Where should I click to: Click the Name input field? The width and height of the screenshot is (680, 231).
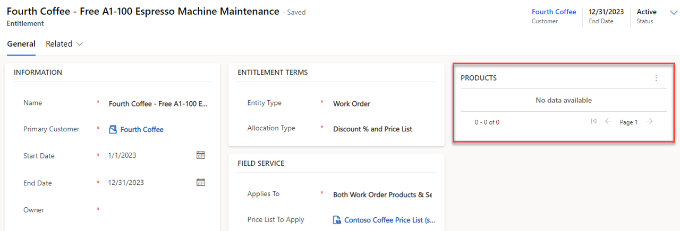158,104
